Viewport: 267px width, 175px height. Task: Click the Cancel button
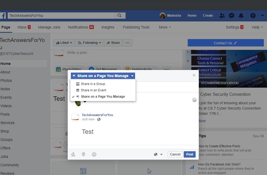[175, 154]
